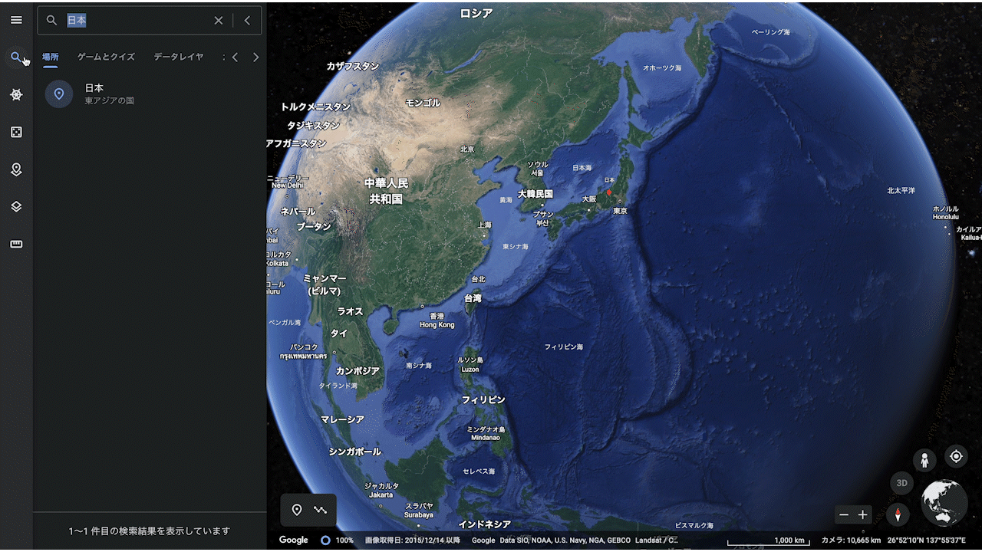This screenshot has height=552, width=982.
Task: Click the モンゴル country label
Action: [x=423, y=103]
